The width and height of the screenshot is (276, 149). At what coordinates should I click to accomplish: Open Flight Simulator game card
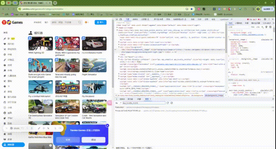94,67
